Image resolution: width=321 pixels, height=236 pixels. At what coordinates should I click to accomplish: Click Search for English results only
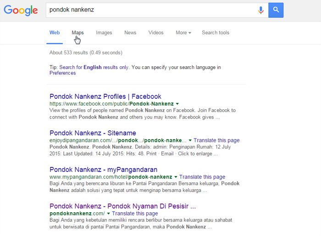94,67
